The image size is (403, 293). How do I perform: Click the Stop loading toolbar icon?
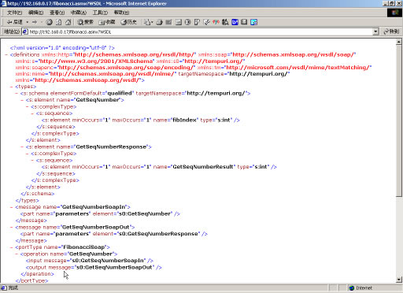coord(49,22)
